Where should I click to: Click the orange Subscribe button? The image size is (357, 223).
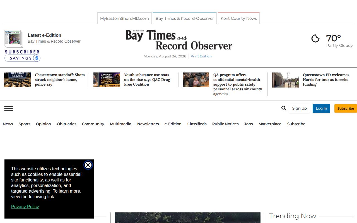[346, 108]
